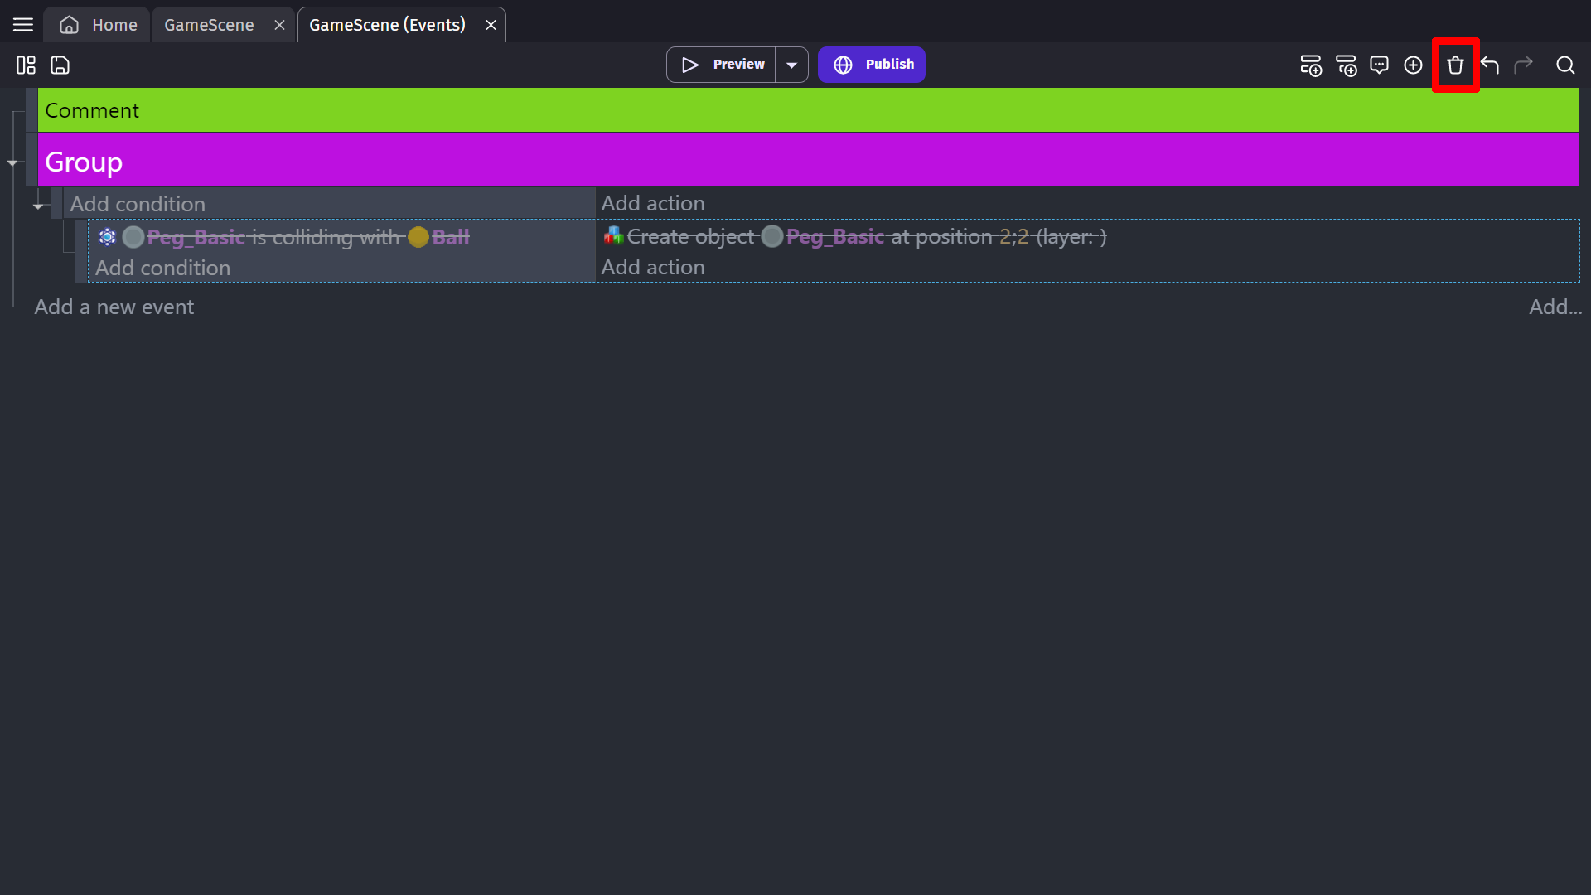Click the Add a sub-event toolbar icon
This screenshot has width=1591, height=895.
1346,65
